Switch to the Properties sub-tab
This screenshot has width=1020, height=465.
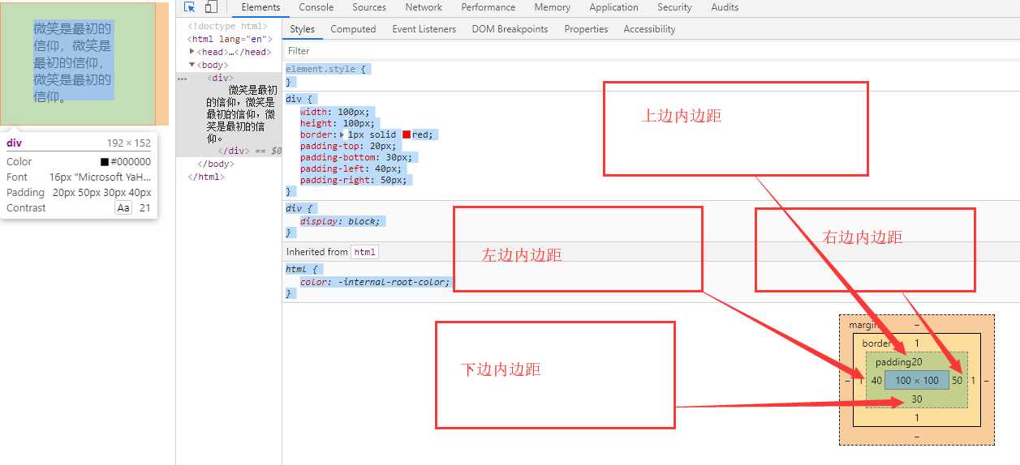586,29
